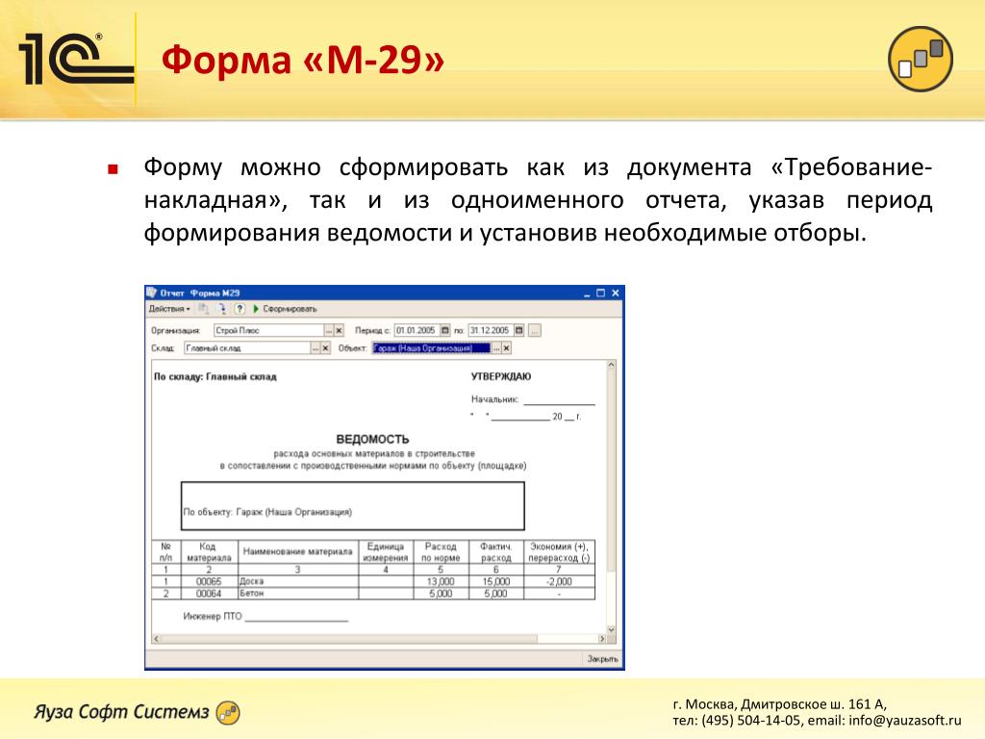Click scroll down arrow of vertical scrollbar
The height and width of the screenshot is (739, 985).
tap(611, 629)
